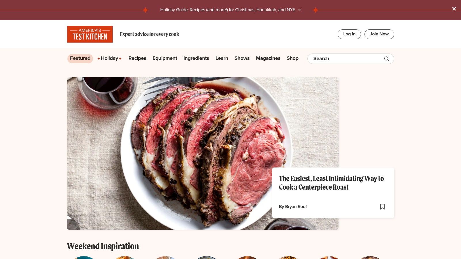461x259 pixels.
Task: Open the America's Test Kitchen logo
Action: tap(90, 34)
